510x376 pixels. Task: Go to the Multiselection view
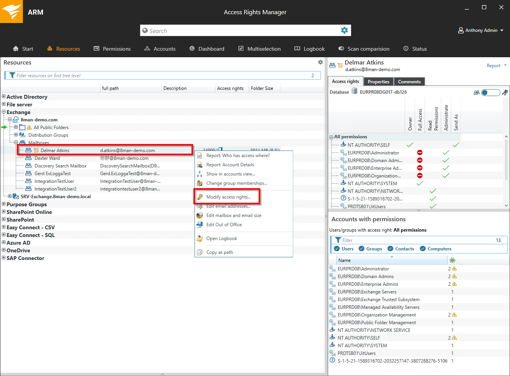[x=259, y=49]
